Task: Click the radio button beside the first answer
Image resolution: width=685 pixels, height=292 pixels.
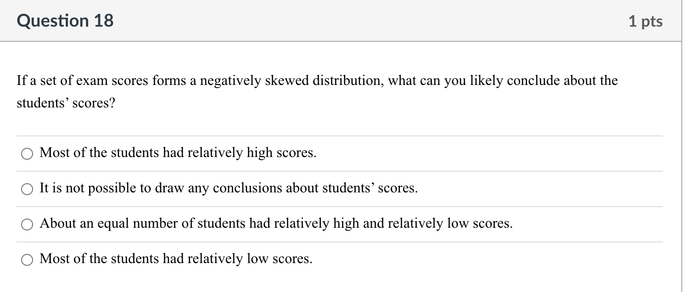Action: pyautogui.click(x=27, y=154)
